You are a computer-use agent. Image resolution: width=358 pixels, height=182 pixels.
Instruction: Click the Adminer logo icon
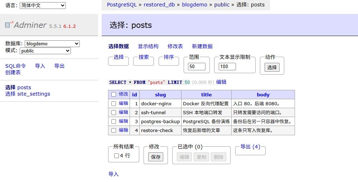[9, 25]
